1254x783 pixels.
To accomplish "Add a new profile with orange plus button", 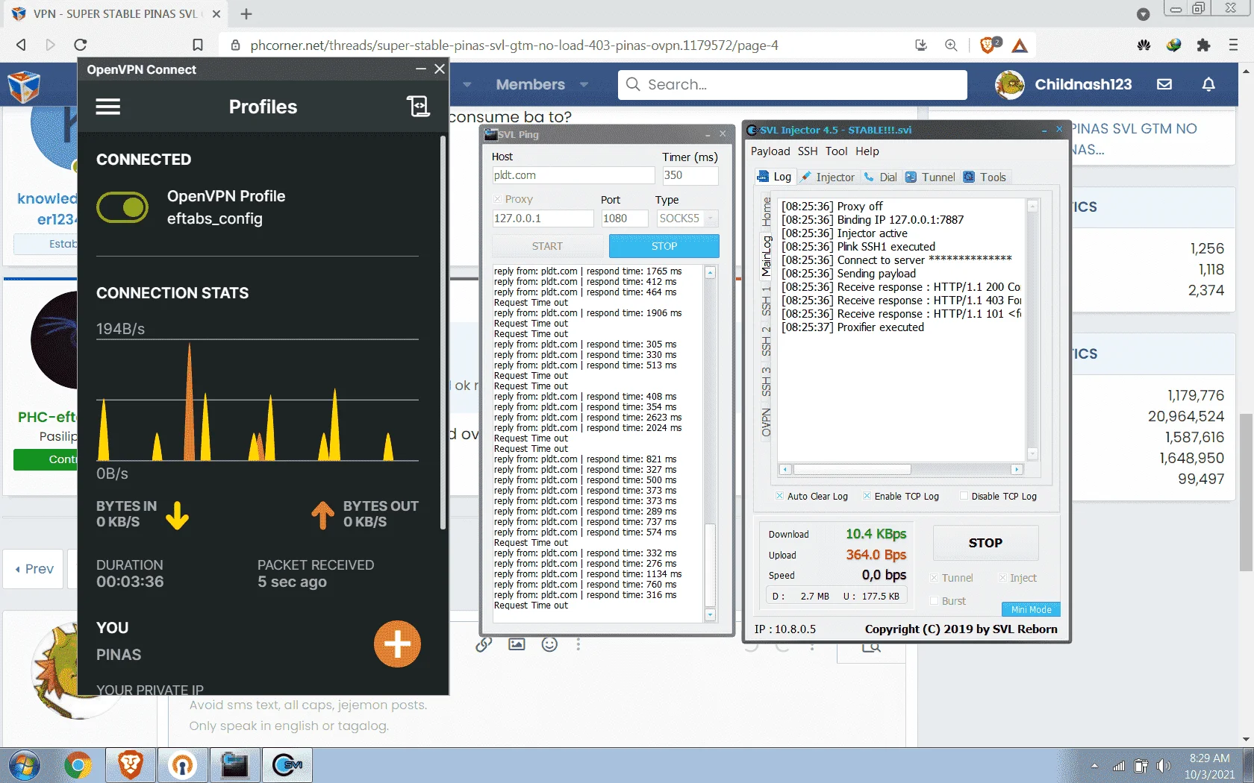I will tap(397, 644).
